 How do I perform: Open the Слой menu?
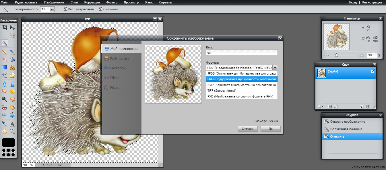tap(74, 2)
